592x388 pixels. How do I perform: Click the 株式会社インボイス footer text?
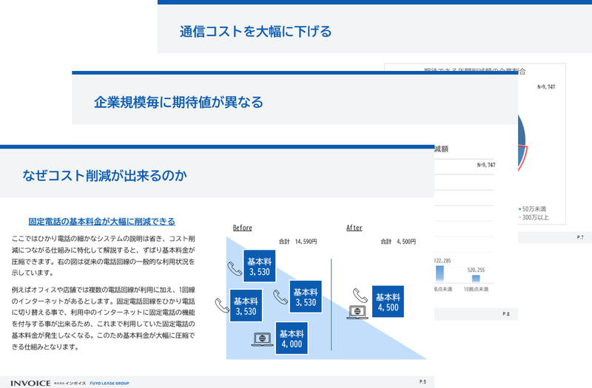pos(70,383)
